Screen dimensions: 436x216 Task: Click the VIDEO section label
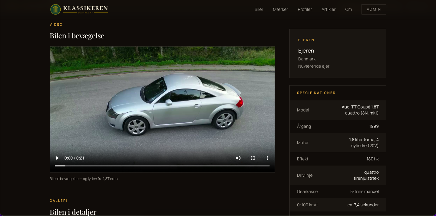pyautogui.click(x=56, y=24)
